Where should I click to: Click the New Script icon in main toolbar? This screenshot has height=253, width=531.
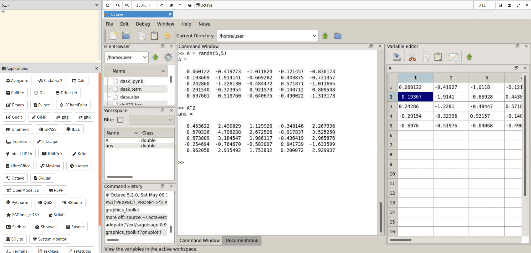pyautogui.click(x=113, y=36)
